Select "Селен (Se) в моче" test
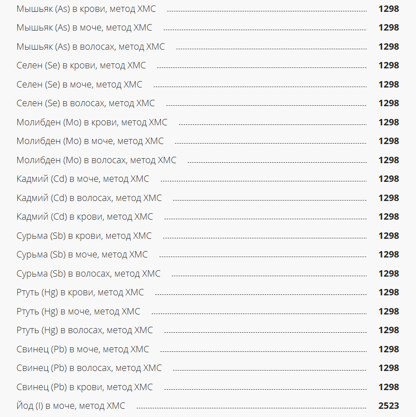Image resolution: width=416 pixels, height=417 pixels. (79, 85)
